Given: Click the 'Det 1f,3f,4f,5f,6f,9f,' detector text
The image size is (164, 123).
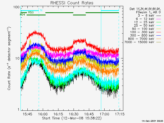Looking at the screenshot, I should click(x=145, y=9).
